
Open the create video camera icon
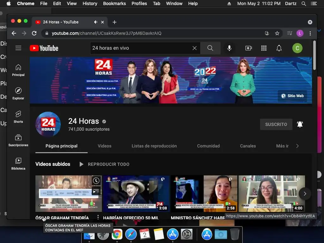tap(248, 48)
